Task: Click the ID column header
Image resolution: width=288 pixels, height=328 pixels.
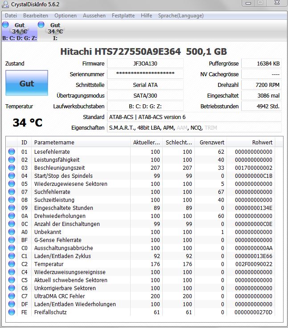Action: click(x=24, y=143)
